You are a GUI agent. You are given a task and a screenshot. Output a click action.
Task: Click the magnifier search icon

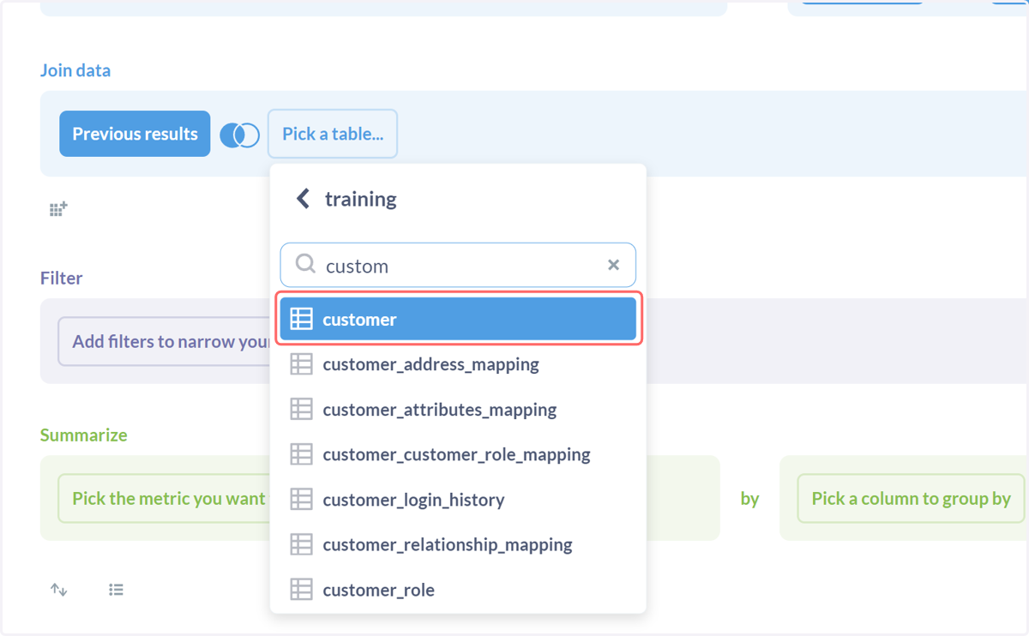[x=305, y=264]
